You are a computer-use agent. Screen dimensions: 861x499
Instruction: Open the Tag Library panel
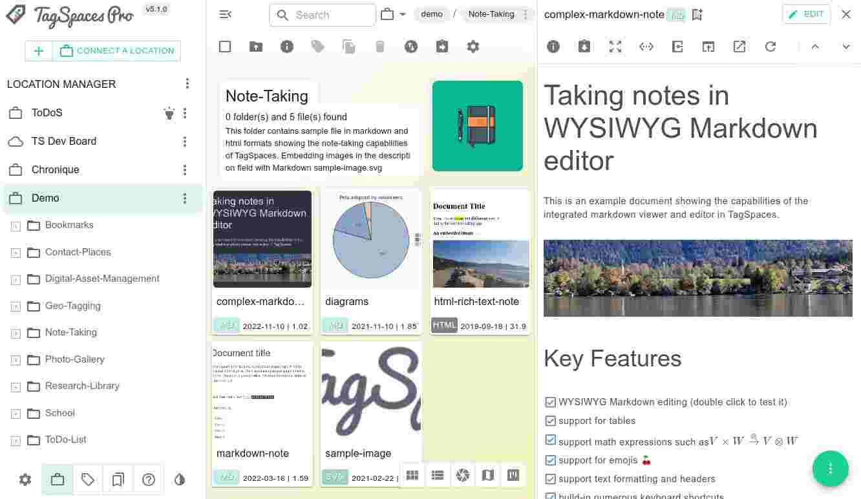point(88,480)
